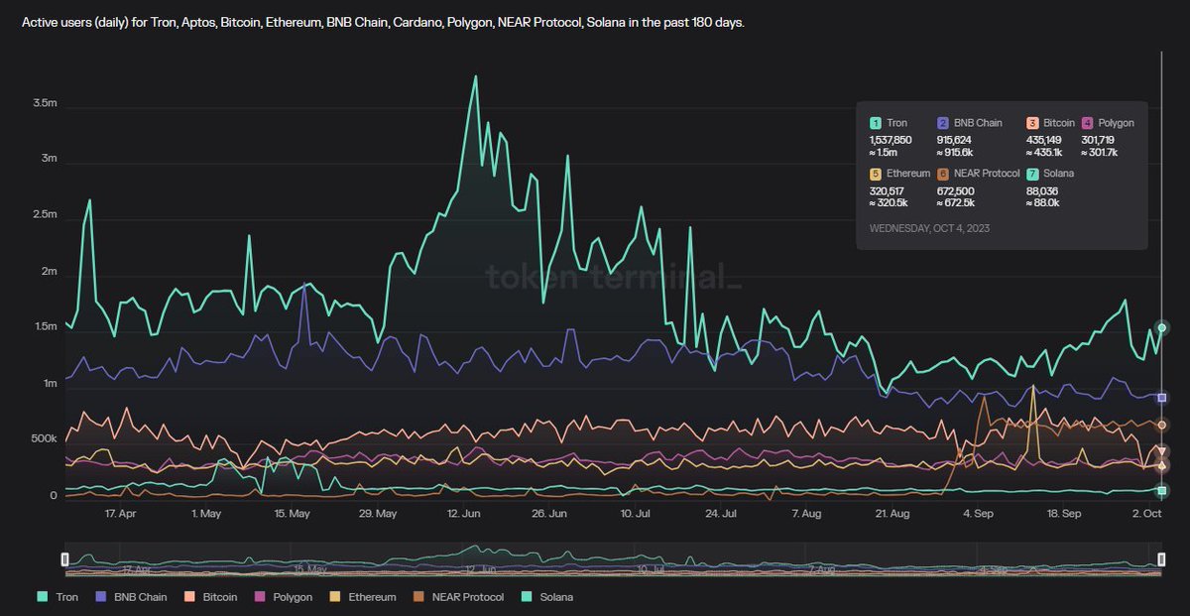Click the number 1 Tron badge in the tooltip
The width and height of the screenshot is (1190, 616).
(876, 123)
